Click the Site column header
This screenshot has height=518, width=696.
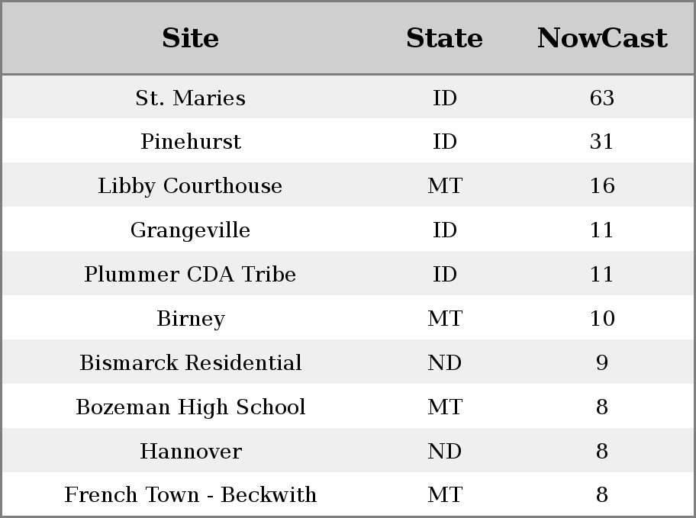[x=191, y=37]
